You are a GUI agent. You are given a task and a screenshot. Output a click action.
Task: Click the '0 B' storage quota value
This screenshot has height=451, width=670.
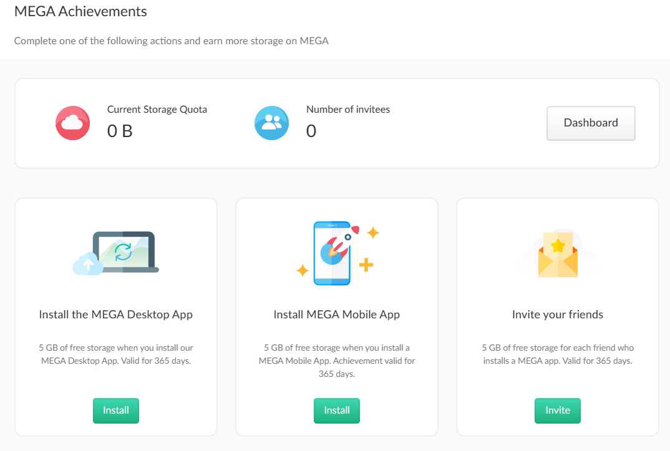click(x=120, y=131)
